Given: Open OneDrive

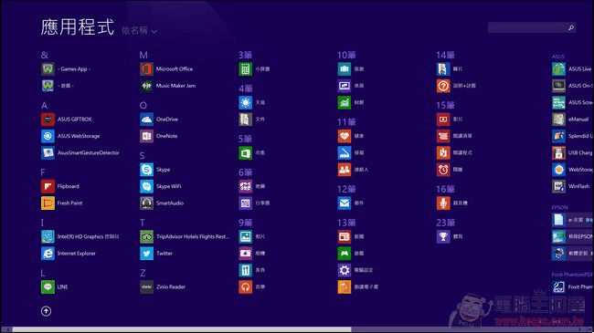Looking at the screenshot, I should tap(159, 120).
